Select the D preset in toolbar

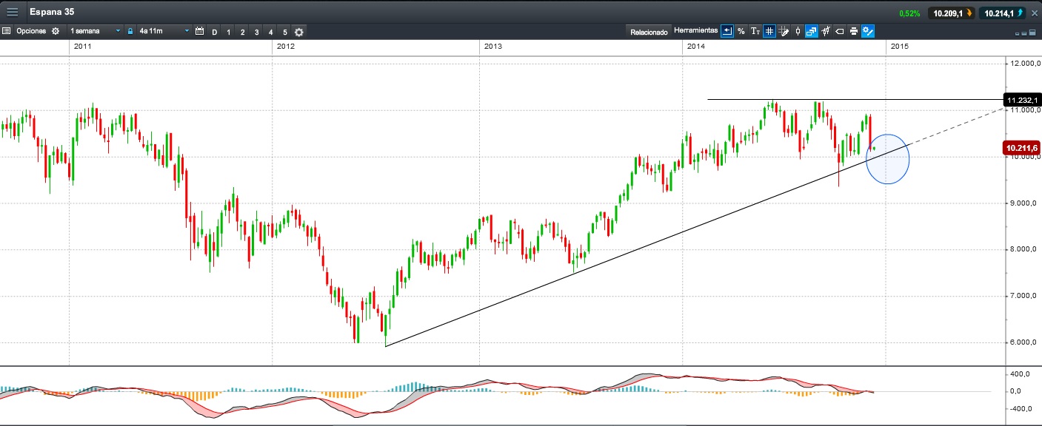tap(215, 32)
